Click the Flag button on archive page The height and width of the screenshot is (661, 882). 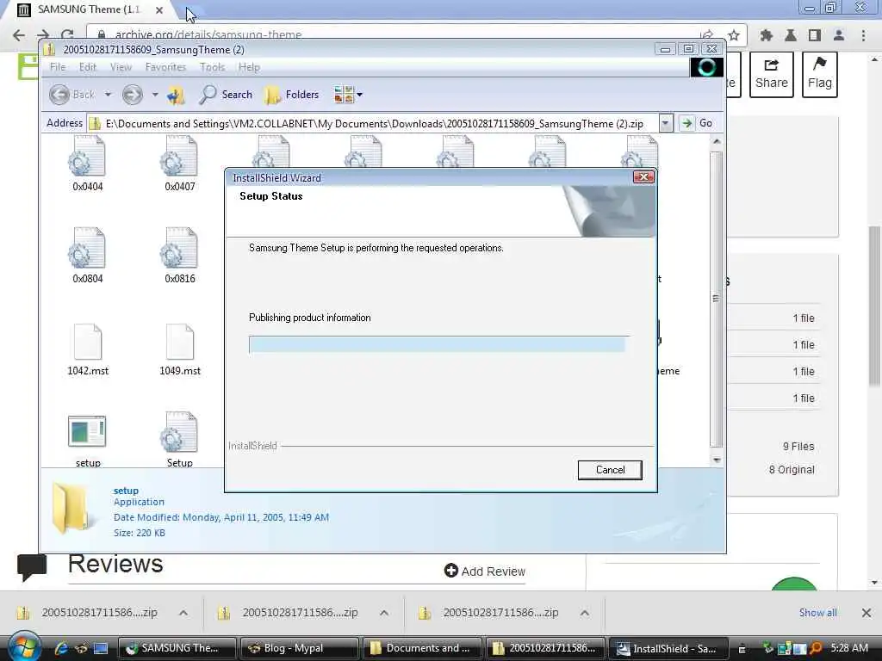820,74
